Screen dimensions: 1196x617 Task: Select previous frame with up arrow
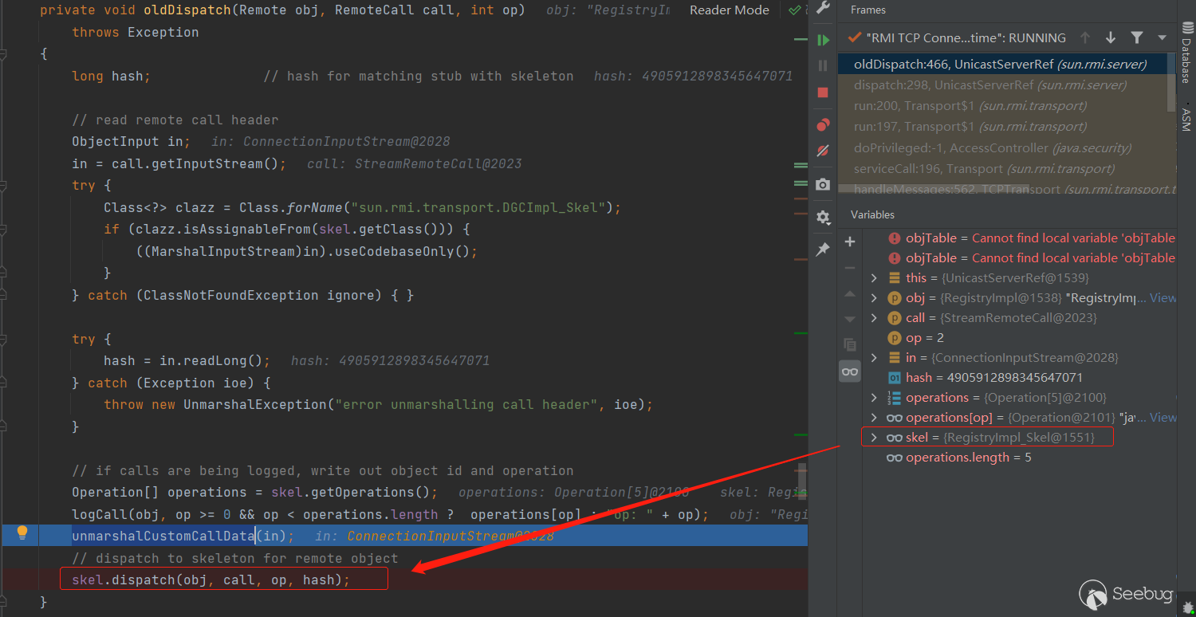point(1085,37)
